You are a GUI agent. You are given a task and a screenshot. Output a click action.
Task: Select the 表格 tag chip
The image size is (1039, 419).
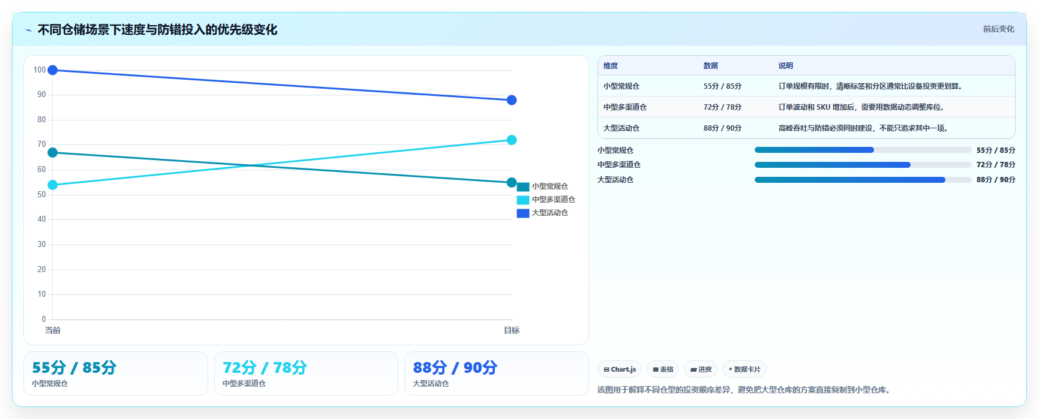pos(663,369)
